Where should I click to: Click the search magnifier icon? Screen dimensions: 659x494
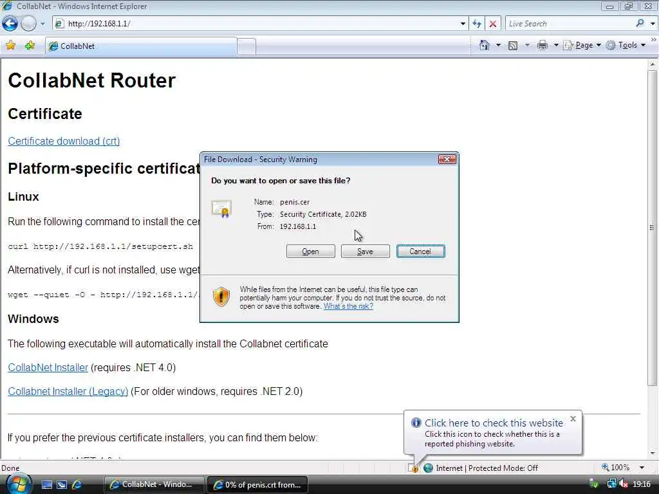tap(640, 23)
